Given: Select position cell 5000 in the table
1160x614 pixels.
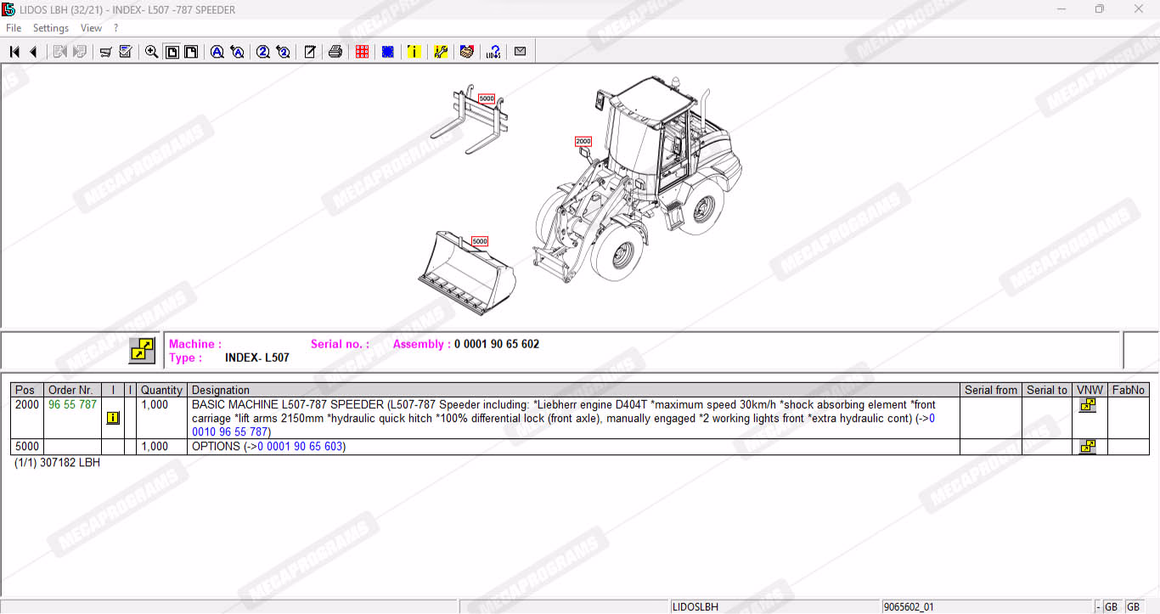Looking at the screenshot, I should click(x=27, y=447).
